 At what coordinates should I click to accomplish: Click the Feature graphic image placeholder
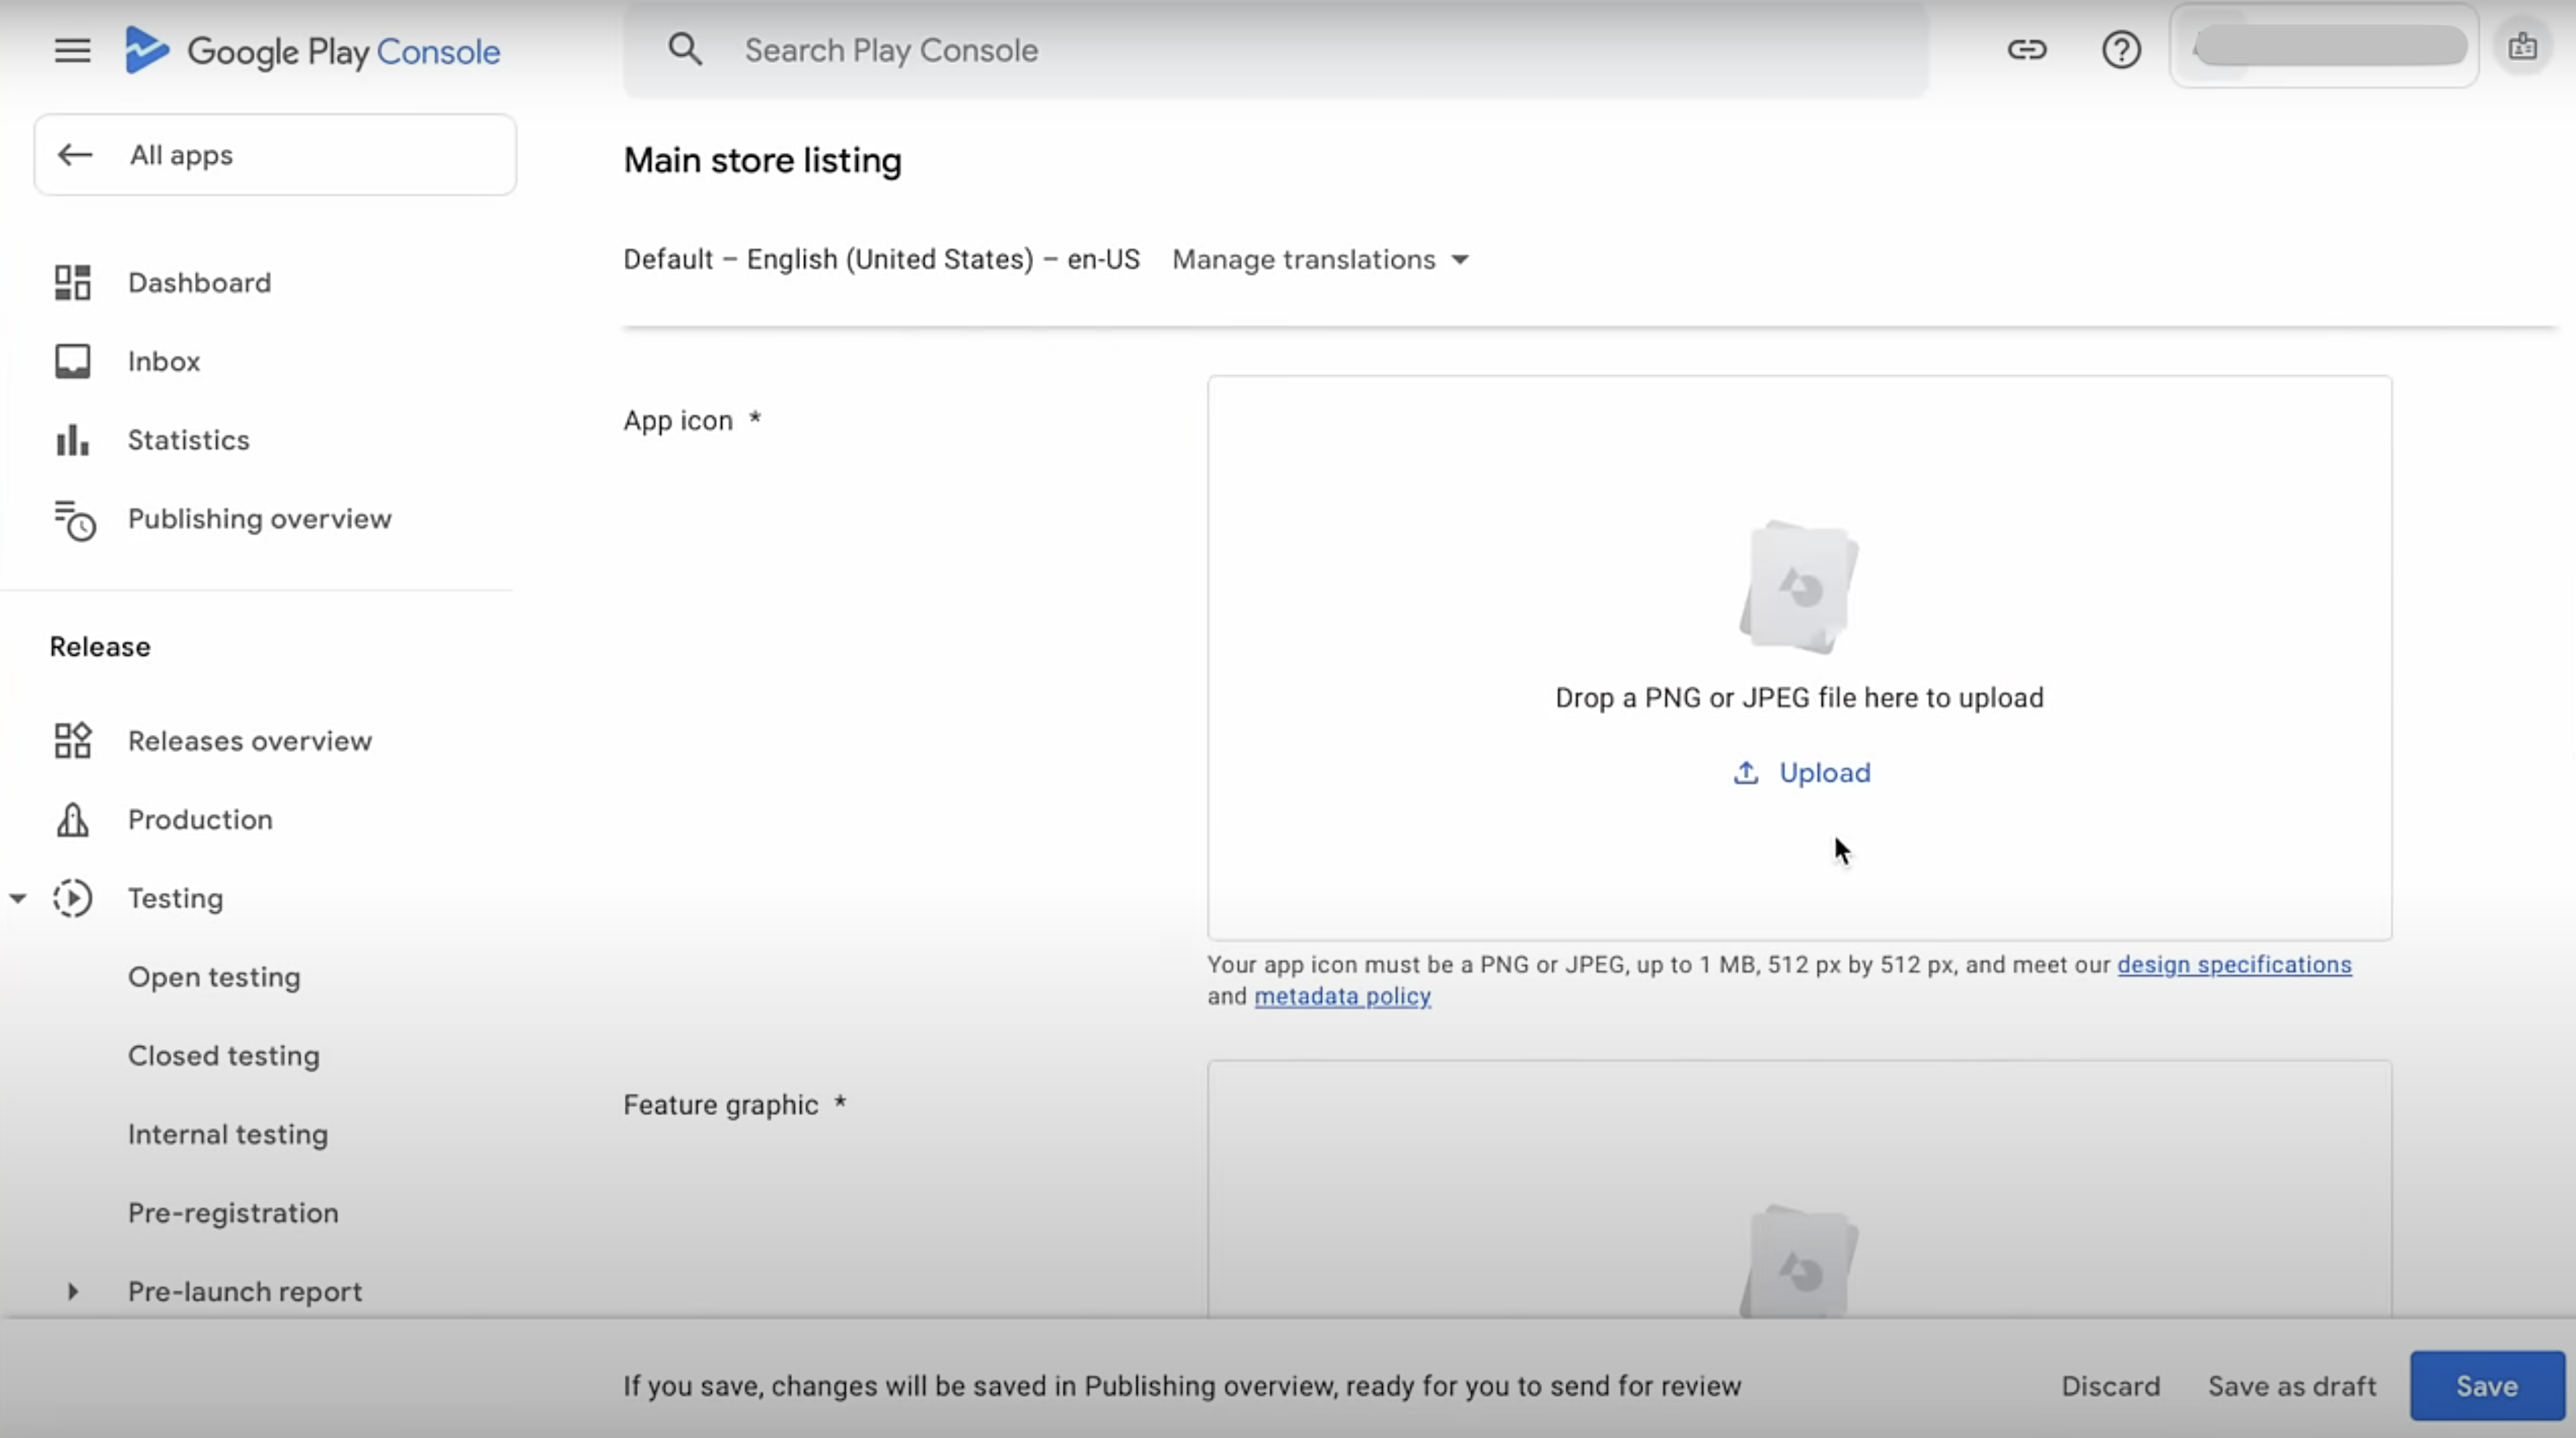pyautogui.click(x=1799, y=1262)
